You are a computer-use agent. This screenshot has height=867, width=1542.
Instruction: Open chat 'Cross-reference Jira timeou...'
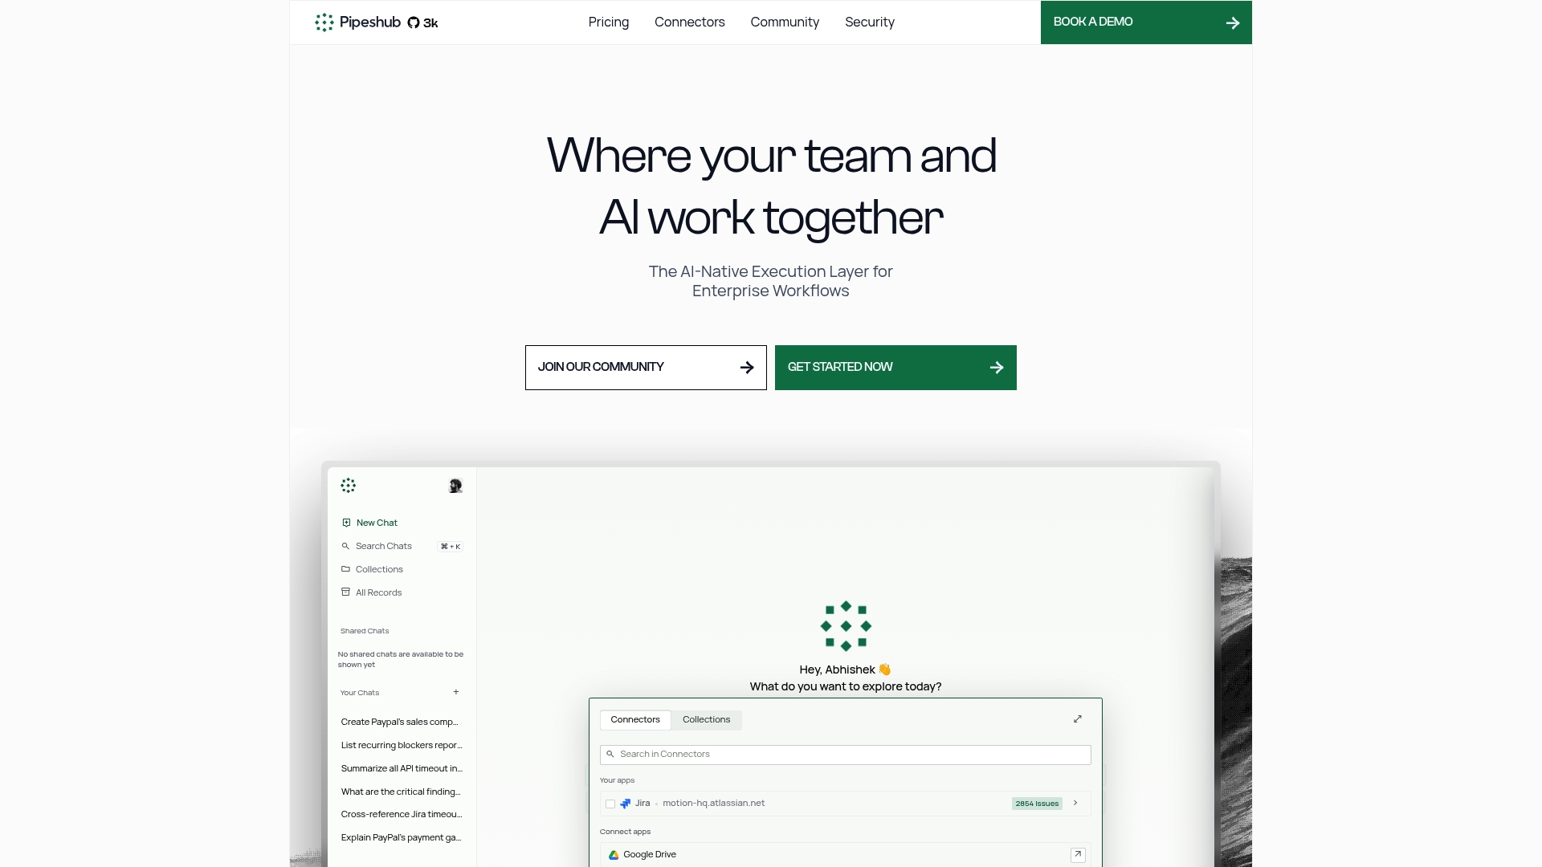402,814
